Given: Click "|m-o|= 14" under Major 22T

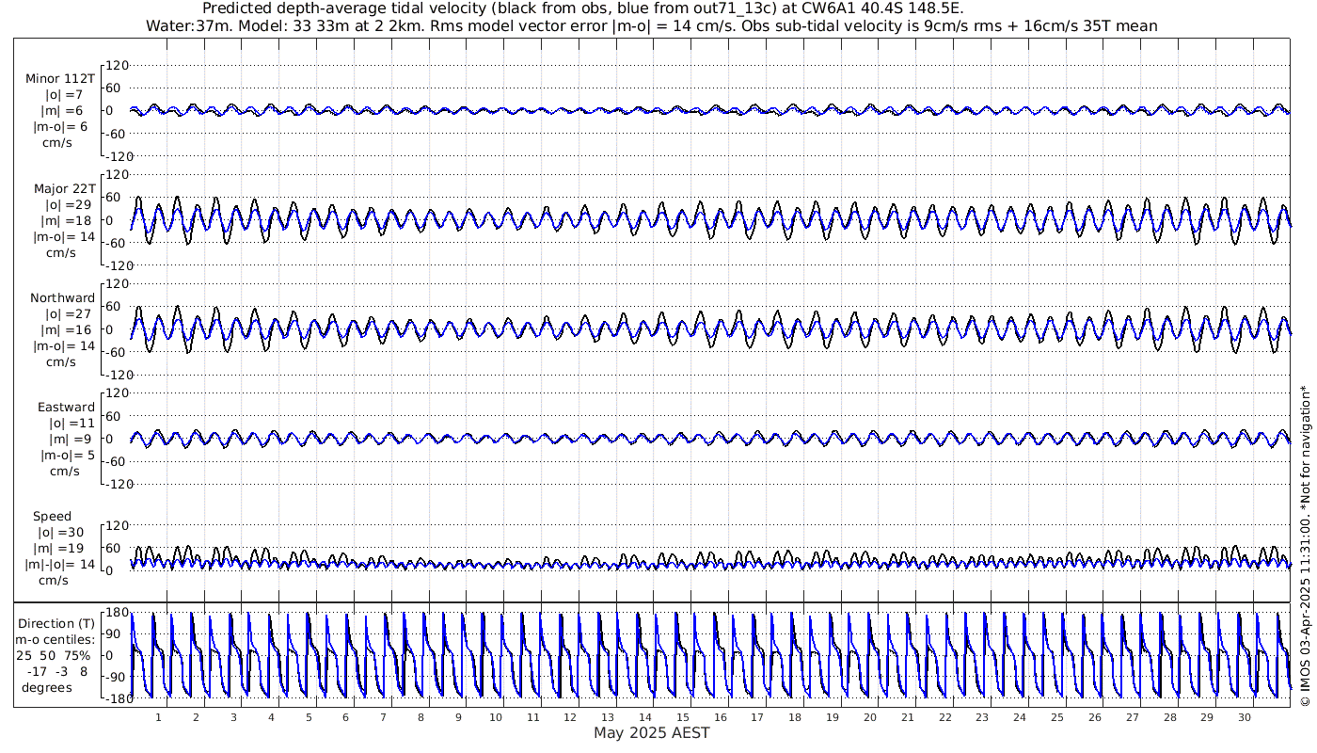Looking at the screenshot, I should (65, 236).
